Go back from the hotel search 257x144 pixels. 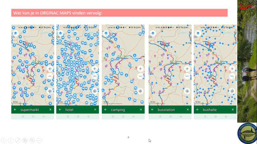60,110
